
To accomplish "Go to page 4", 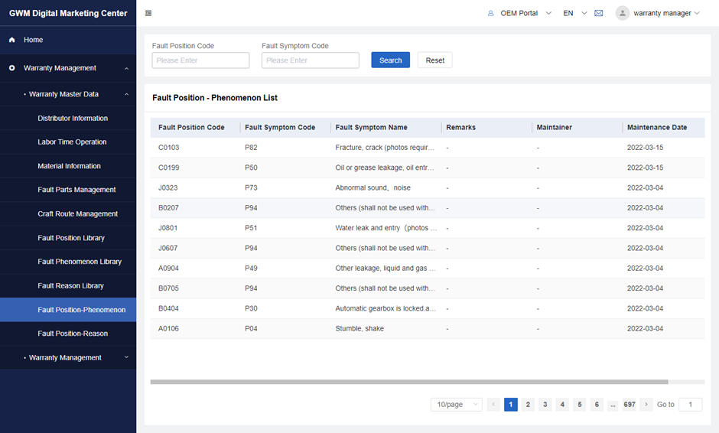I will 562,405.
